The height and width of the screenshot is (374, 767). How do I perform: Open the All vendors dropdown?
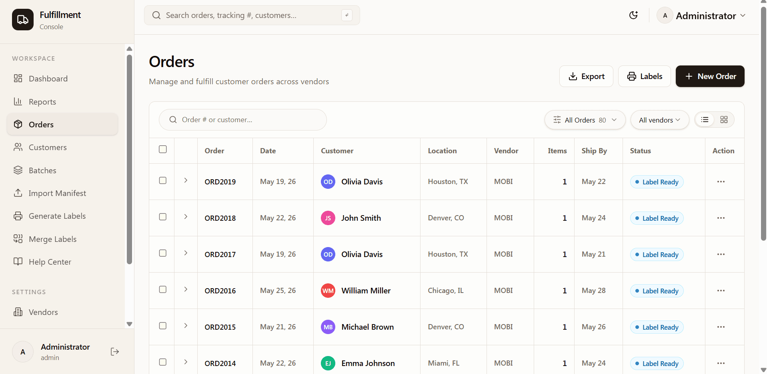660,120
